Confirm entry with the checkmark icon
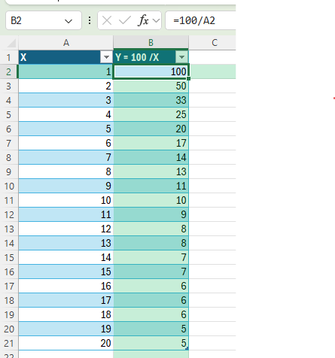Image resolution: width=335 pixels, height=358 pixels. (x=125, y=20)
